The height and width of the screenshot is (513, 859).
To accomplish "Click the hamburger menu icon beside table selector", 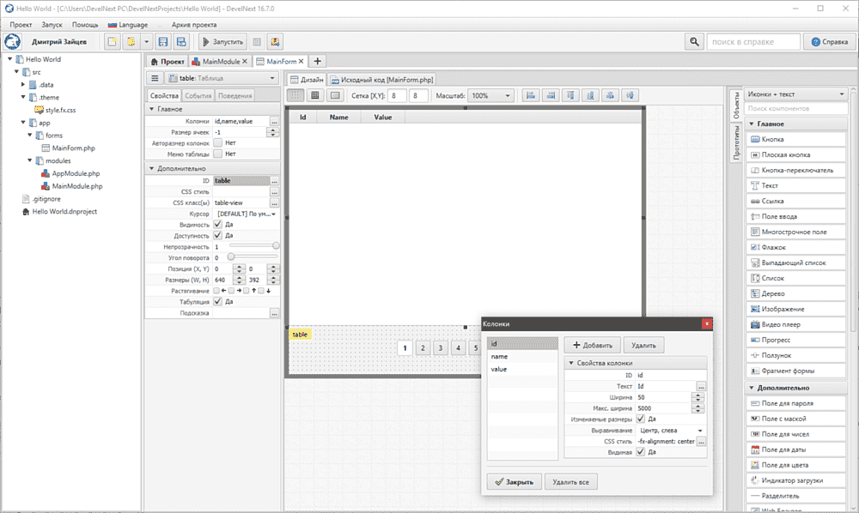I will (155, 78).
